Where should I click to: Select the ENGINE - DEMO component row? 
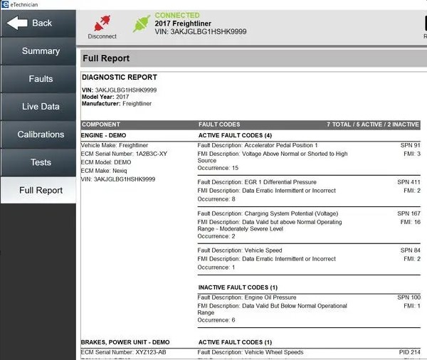(x=114, y=134)
